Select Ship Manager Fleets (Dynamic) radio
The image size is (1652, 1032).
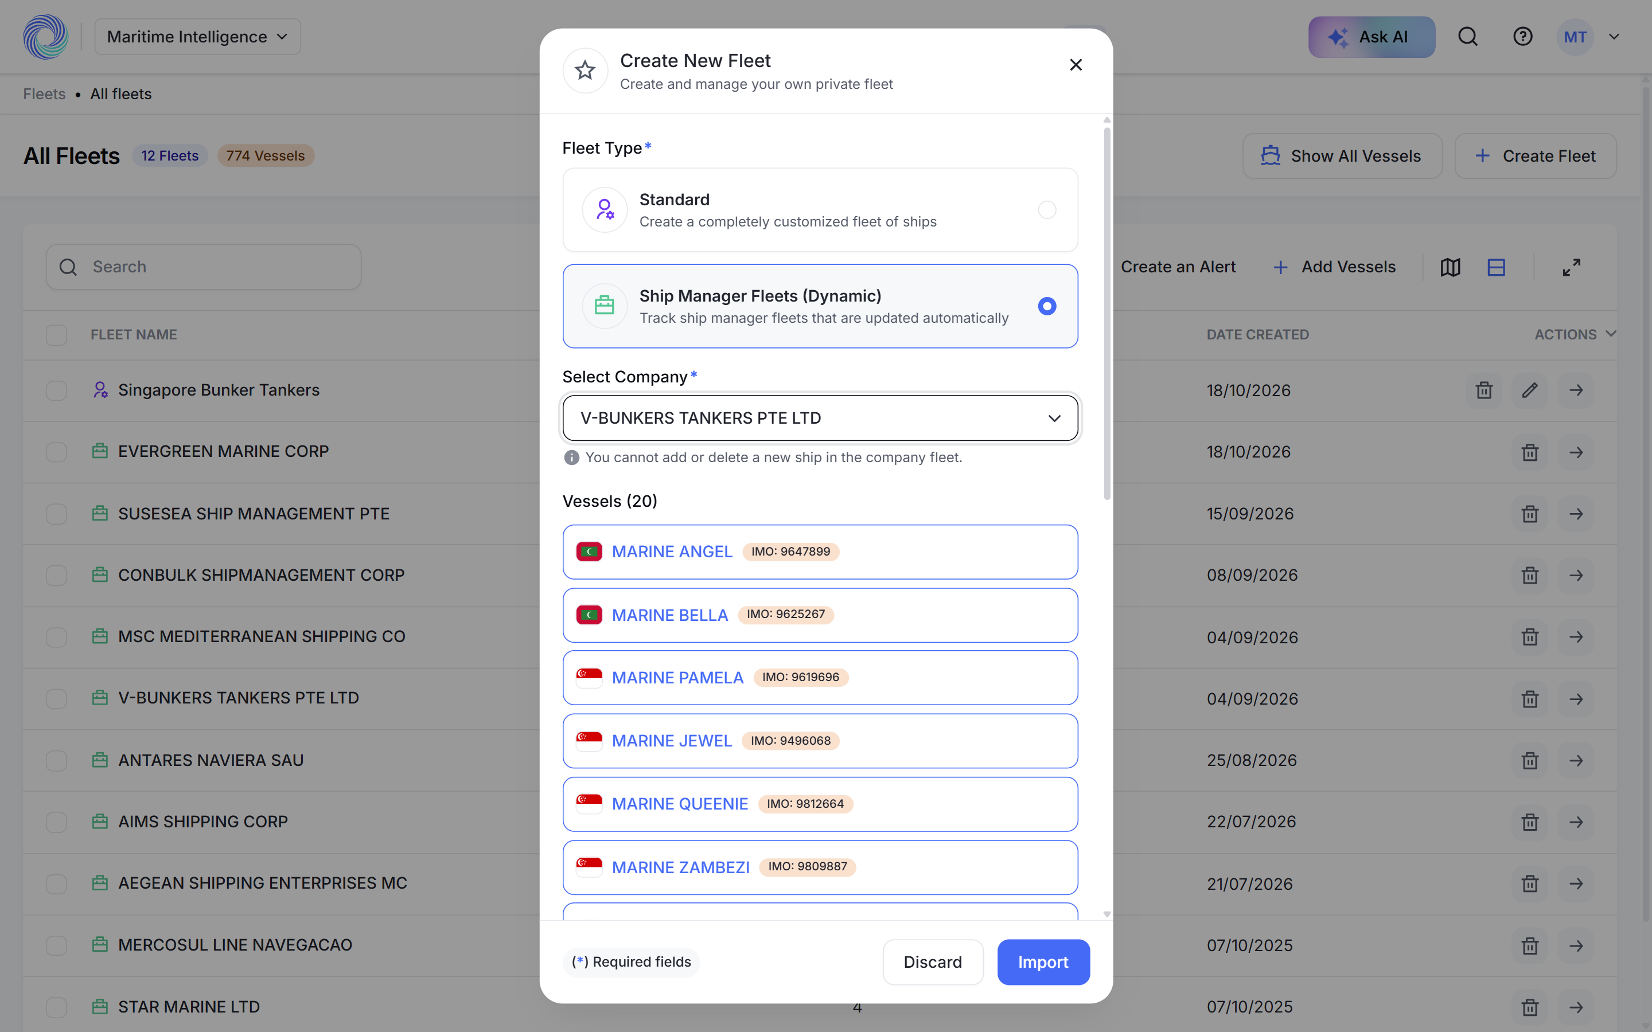(x=1046, y=306)
